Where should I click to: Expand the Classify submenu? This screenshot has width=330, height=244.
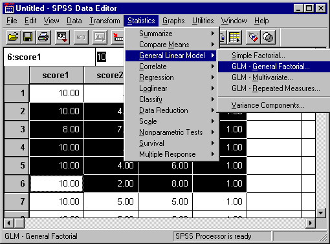171,99
